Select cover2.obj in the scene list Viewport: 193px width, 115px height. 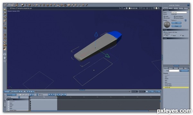click(176, 88)
